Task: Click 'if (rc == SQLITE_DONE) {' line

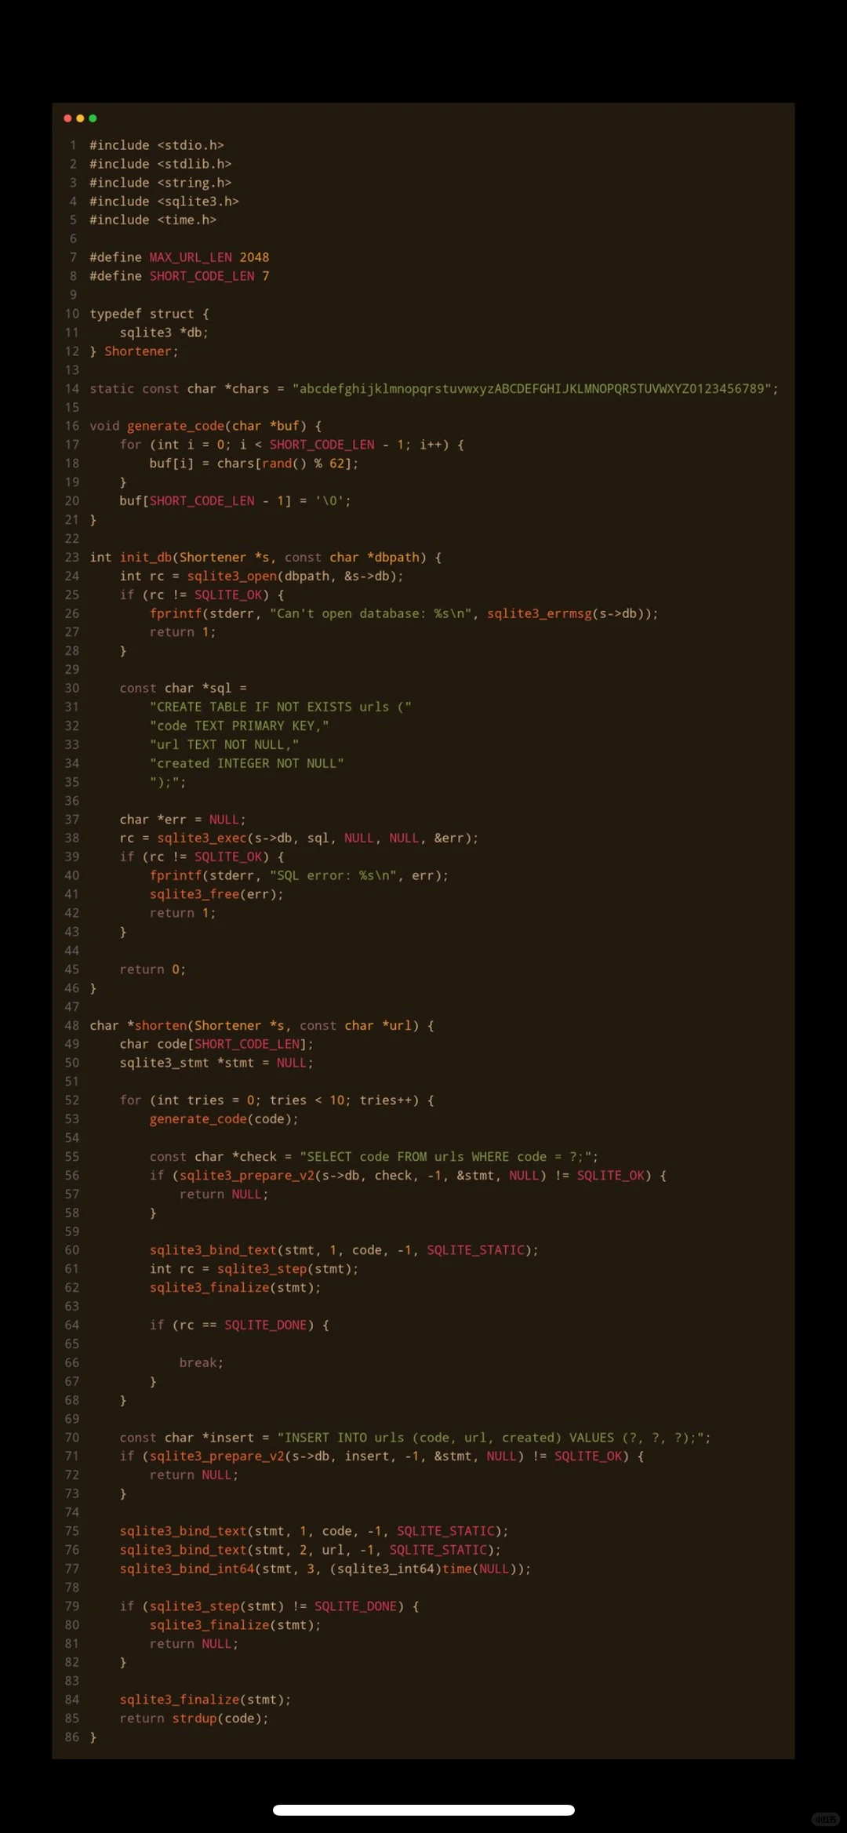Action: tap(239, 1326)
